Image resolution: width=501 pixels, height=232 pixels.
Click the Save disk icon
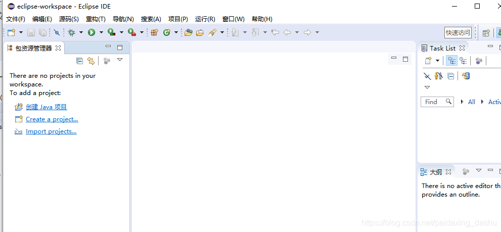pyautogui.click(x=31, y=32)
